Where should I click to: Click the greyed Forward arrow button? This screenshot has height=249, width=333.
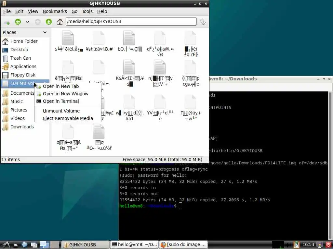pos(38,22)
